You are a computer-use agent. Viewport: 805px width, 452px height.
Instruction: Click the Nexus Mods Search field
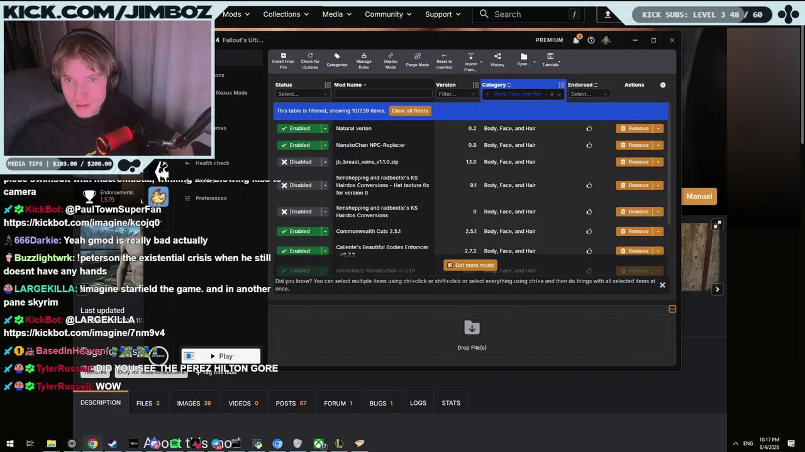point(528,14)
